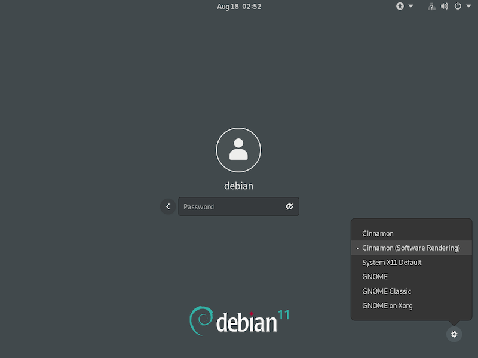Viewport: 478px width, 358px height.
Task: Select the GNOME Classic session
Action: 412,291
